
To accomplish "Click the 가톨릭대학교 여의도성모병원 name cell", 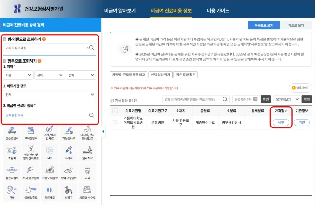I will 133,123.
